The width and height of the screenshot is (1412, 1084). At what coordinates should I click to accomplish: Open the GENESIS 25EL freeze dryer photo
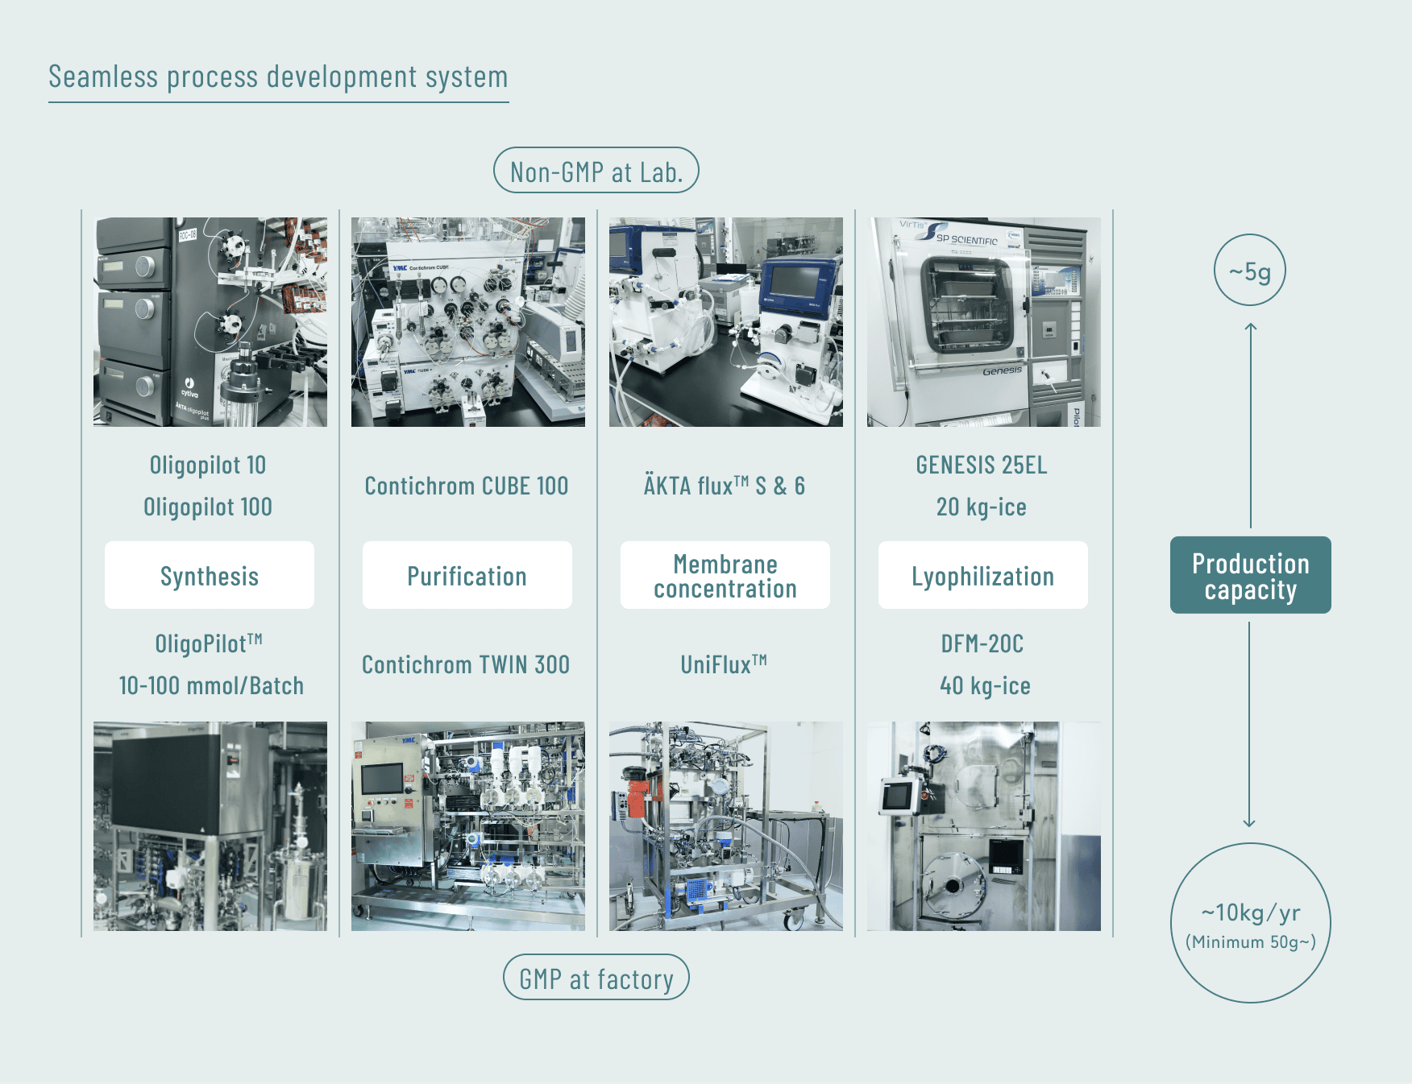[984, 322]
